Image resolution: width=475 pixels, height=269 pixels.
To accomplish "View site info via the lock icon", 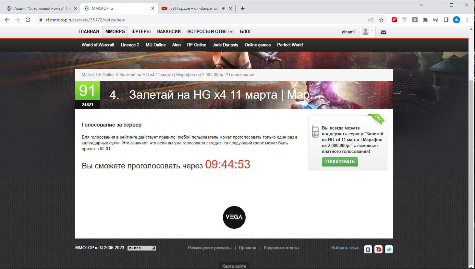I will pyautogui.click(x=41, y=20).
